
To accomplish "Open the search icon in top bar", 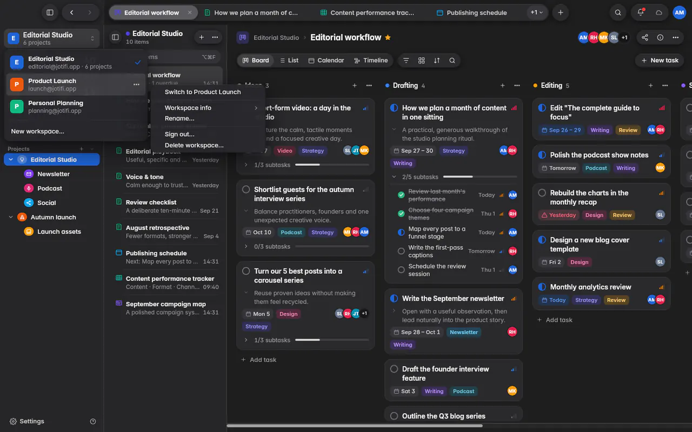I will tap(618, 12).
